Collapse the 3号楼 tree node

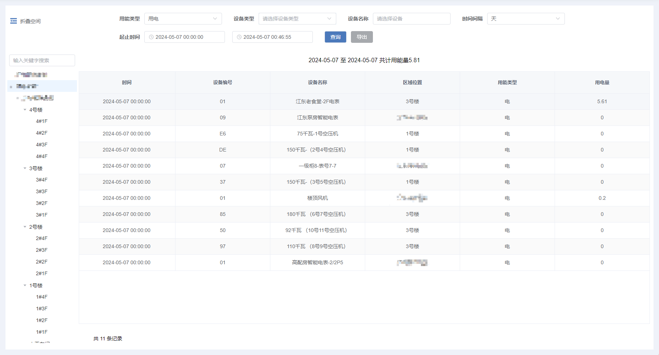[25, 168]
